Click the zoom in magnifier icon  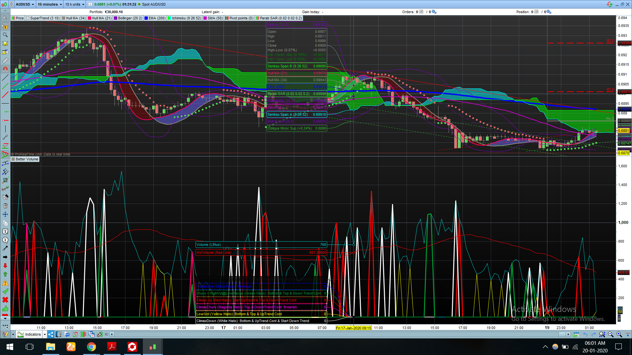619,334
